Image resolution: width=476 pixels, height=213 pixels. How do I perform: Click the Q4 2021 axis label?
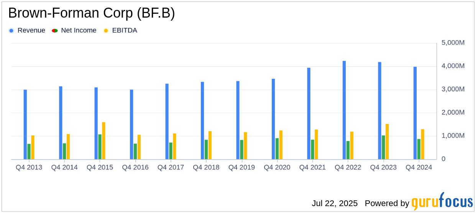coord(313,167)
